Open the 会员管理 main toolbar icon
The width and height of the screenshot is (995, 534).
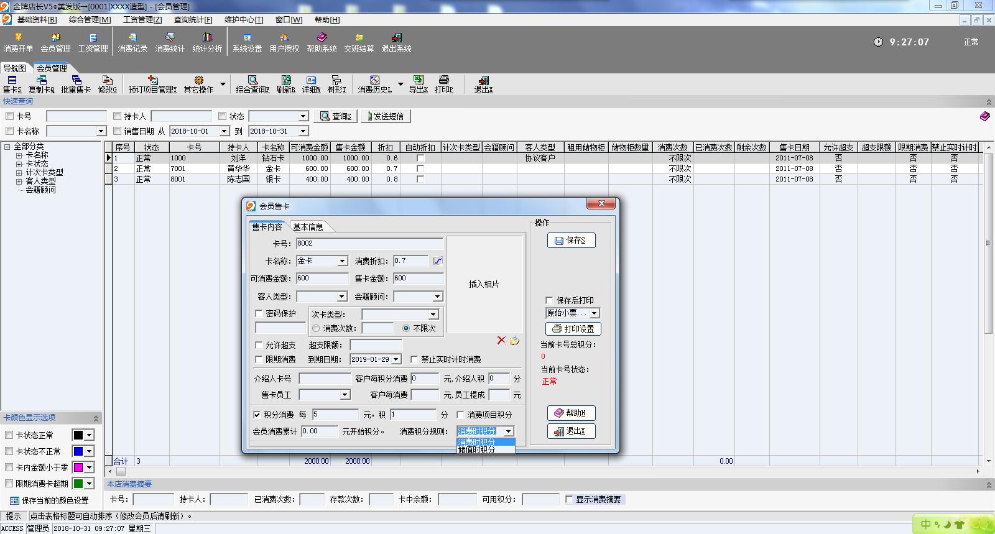pos(55,43)
